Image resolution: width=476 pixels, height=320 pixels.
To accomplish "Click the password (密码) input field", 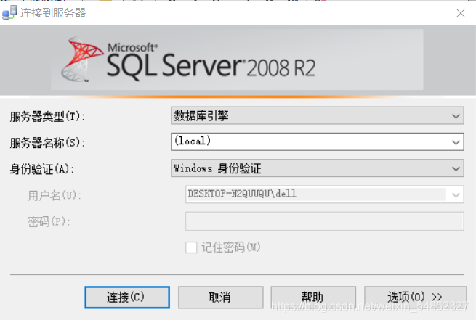I will pyautogui.click(x=325, y=221).
